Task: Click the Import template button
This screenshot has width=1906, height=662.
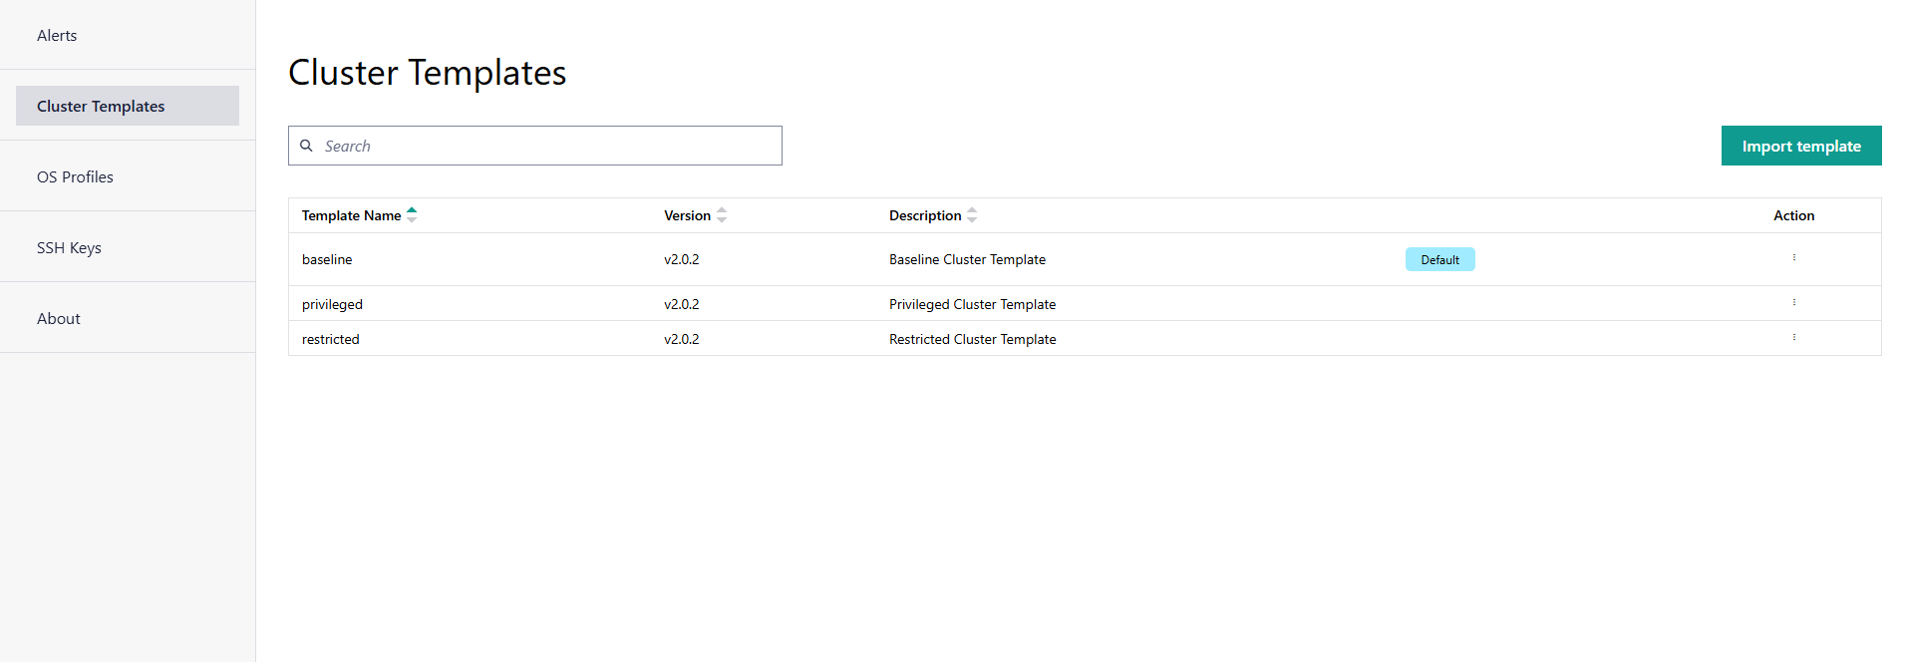Action: coord(1801,146)
